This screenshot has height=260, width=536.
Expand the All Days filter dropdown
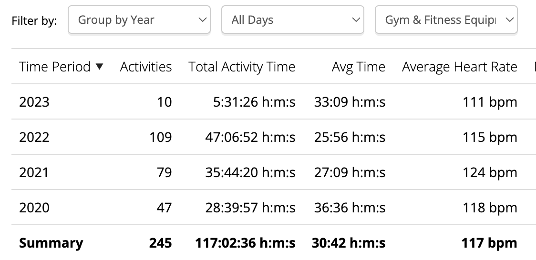(292, 20)
